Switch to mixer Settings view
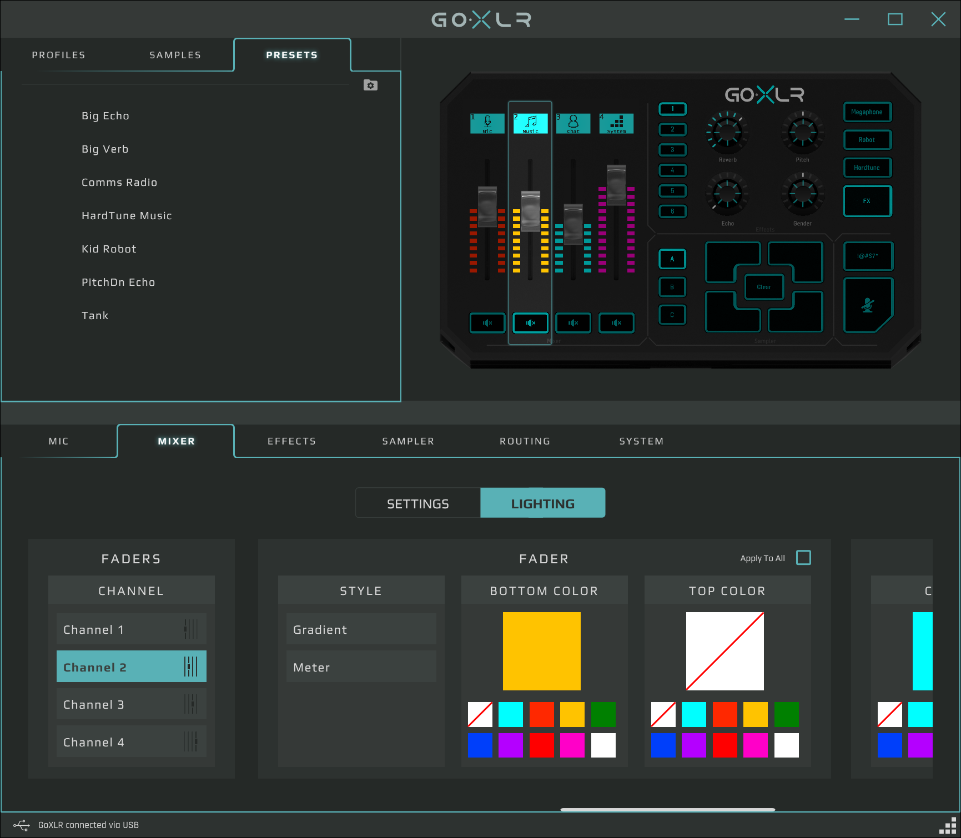 (x=418, y=503)
